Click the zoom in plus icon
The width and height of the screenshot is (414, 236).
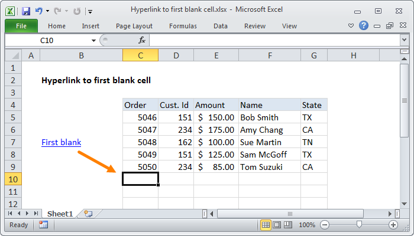coord(393,225)
